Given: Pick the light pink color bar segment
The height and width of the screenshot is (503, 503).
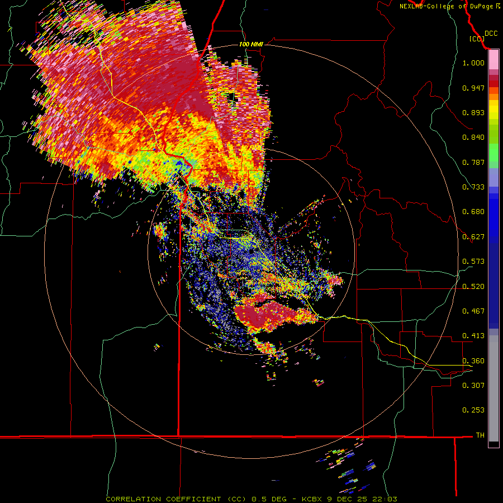Looking at the screenshot, I should click(x=493, y=60).
